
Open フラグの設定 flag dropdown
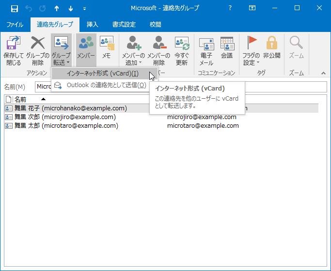pos(251,51)
